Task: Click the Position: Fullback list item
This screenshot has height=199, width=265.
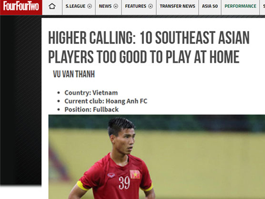Action: coord(91,109)
